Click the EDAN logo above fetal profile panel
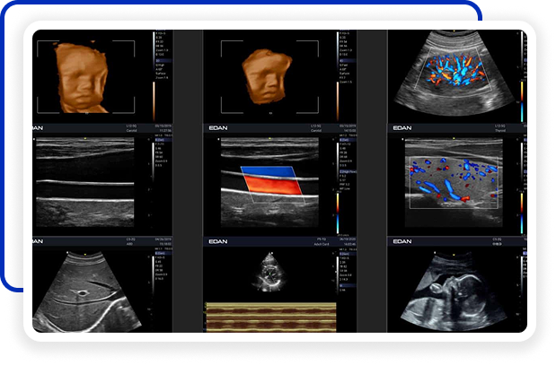 pos(402,241)
